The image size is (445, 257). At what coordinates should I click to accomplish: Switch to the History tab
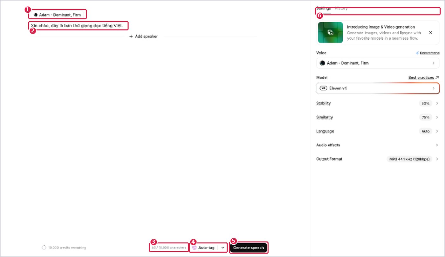tap(341, 9)
